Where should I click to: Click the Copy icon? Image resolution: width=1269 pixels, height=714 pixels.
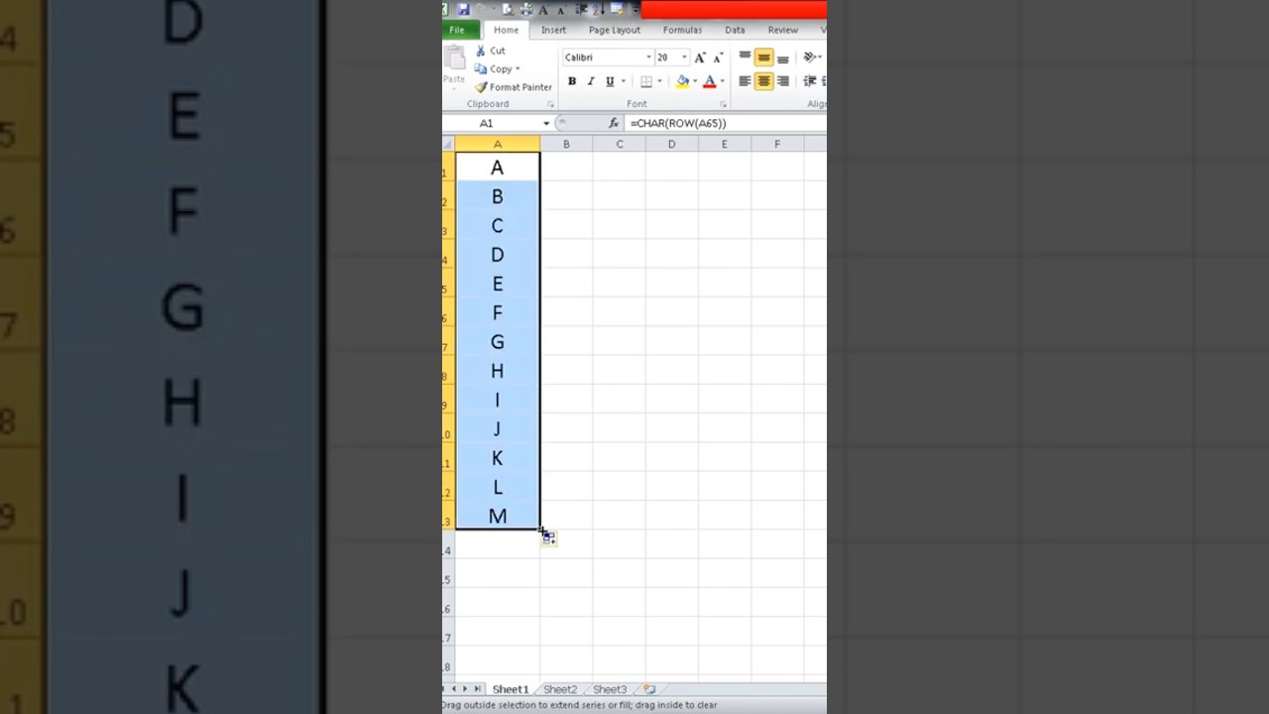tap(481, 69)
